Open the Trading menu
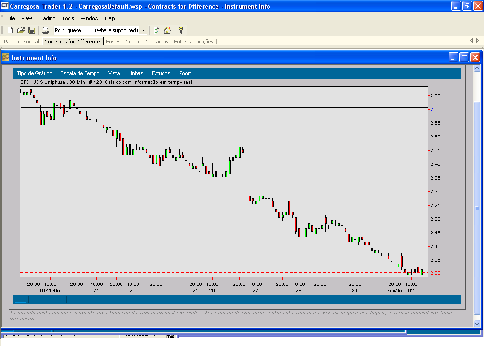The image size is (484, 363). 47,18
